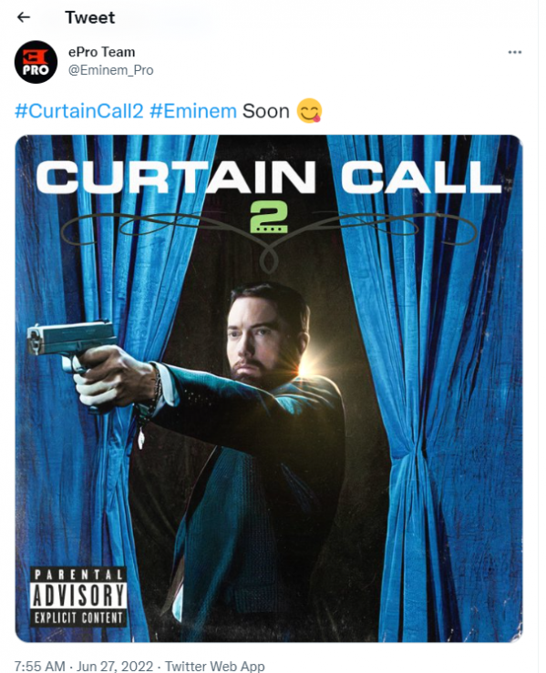Click the ornamental flourish under the title
Screen dimensions: 546x673
269,236
